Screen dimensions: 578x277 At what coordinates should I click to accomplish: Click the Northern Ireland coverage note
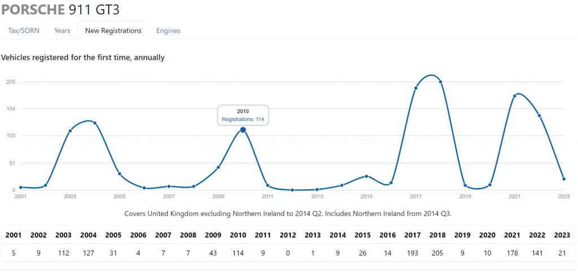click(288, 214)
